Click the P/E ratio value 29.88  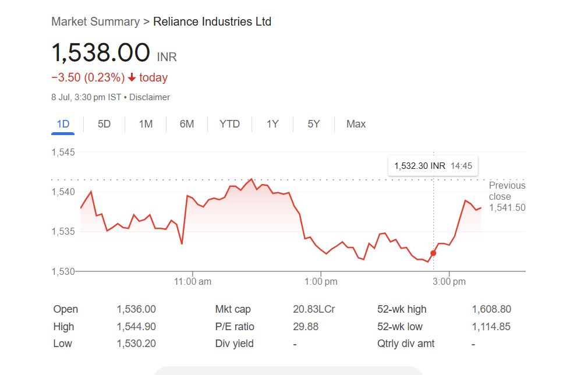(x=306, y=327)
